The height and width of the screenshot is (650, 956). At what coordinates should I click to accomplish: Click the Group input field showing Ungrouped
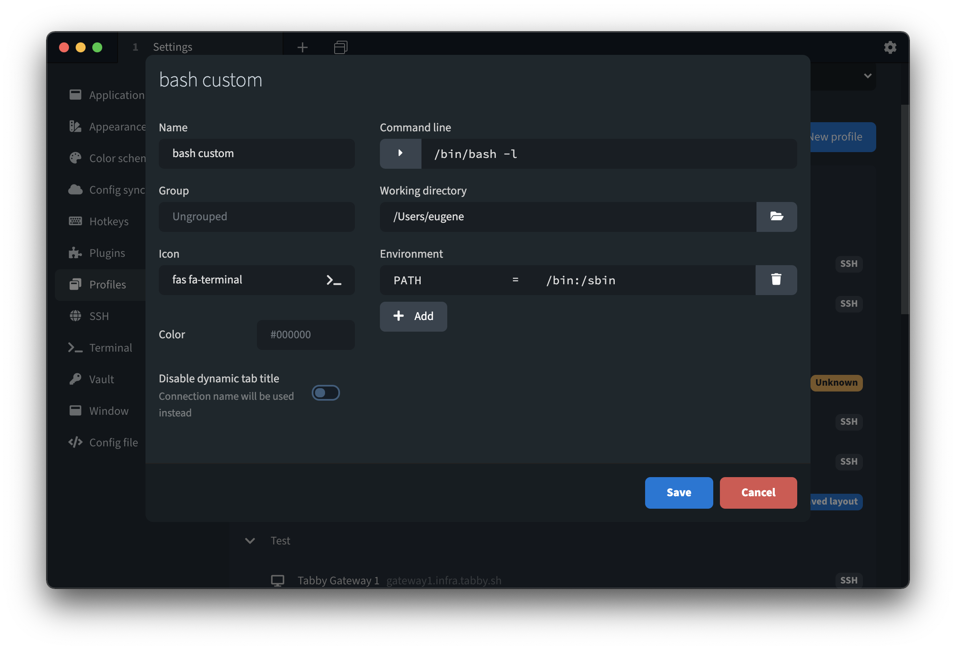[256, 217]
